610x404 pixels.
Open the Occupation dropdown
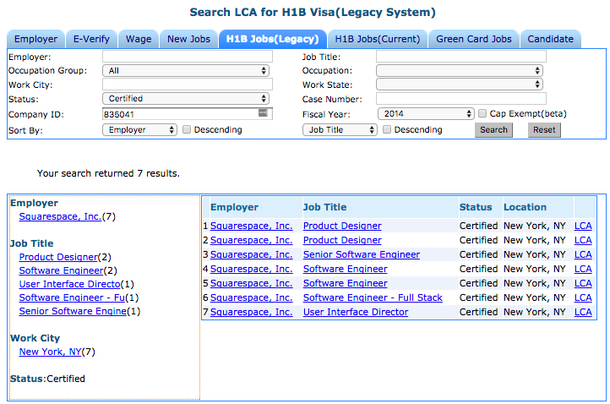coord(460,70)
